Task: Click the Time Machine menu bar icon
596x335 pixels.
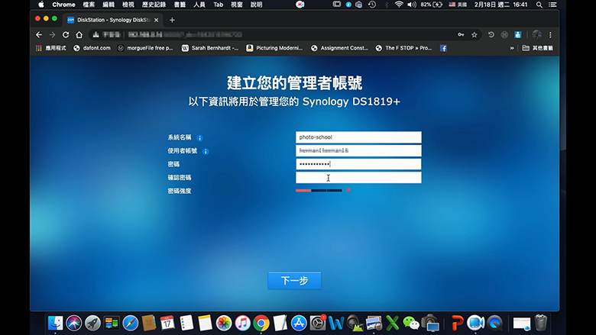Action: [372, 5]
